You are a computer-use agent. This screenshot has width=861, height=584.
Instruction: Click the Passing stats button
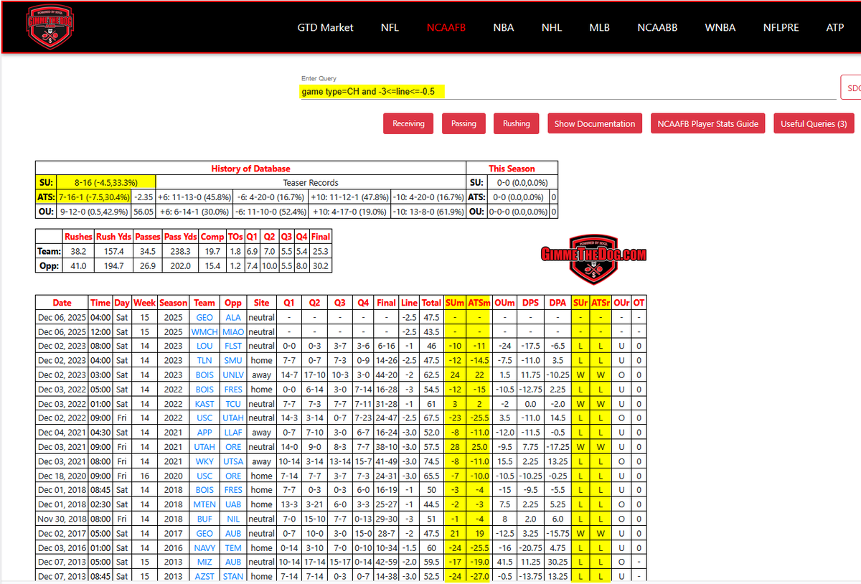(464, 123)
